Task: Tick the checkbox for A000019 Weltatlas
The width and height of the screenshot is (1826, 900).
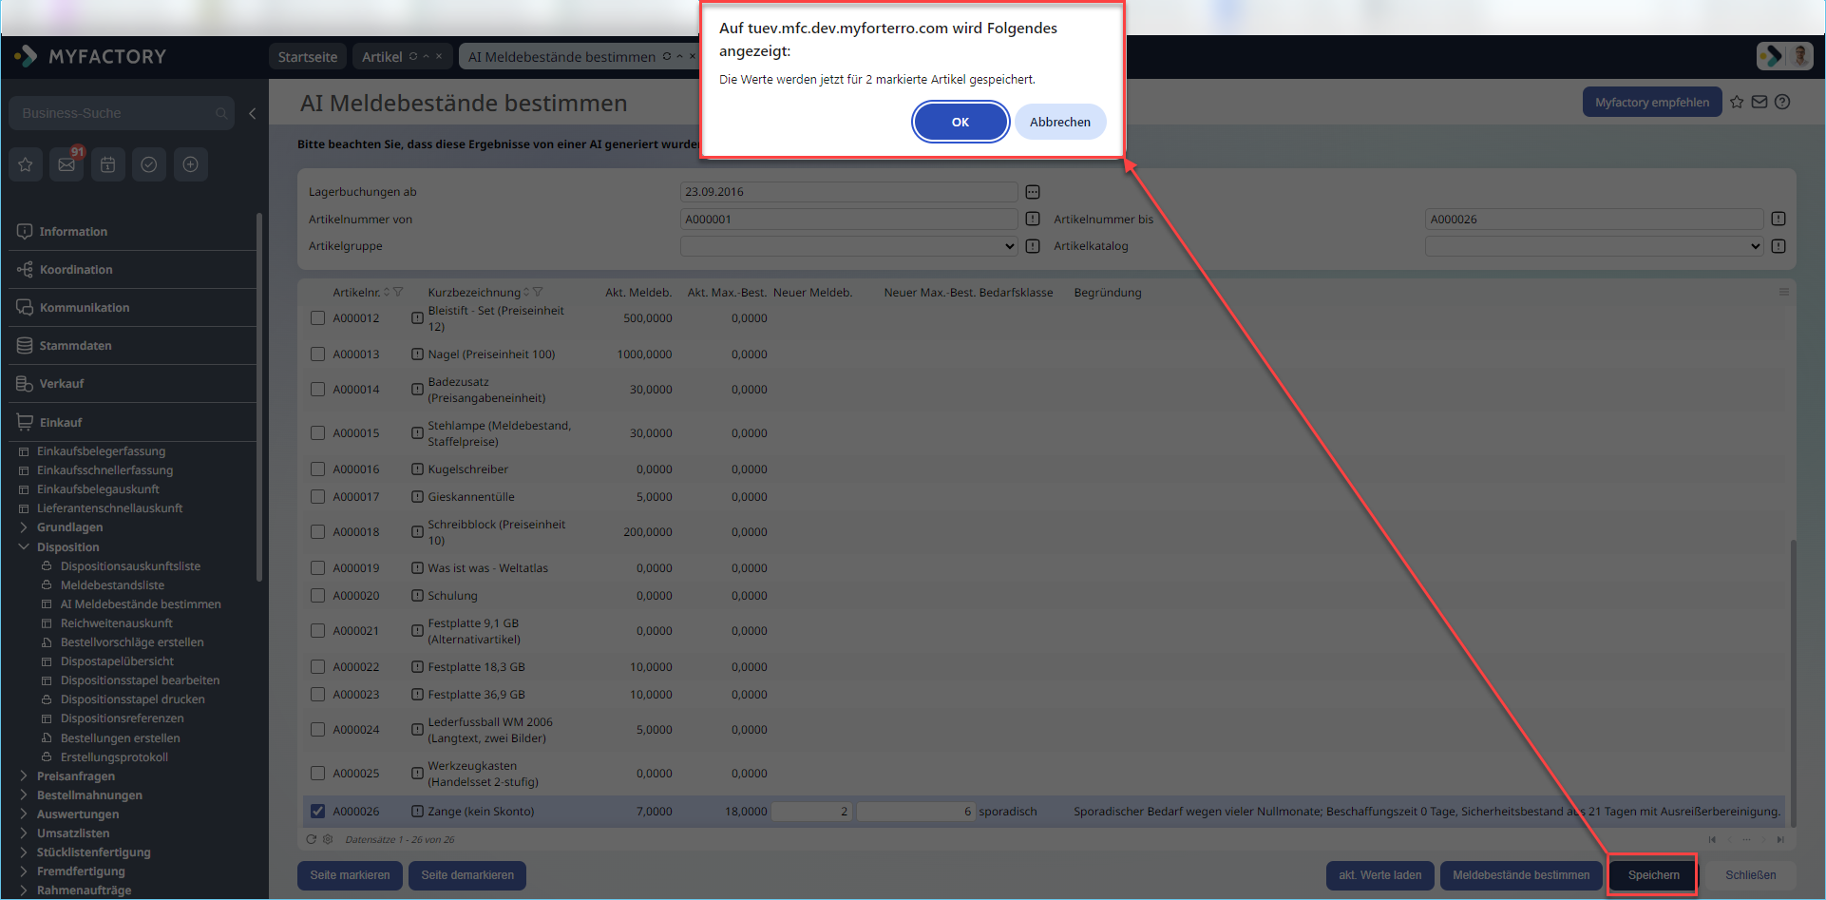Action: pyautogui.click(x=318, y=568)
